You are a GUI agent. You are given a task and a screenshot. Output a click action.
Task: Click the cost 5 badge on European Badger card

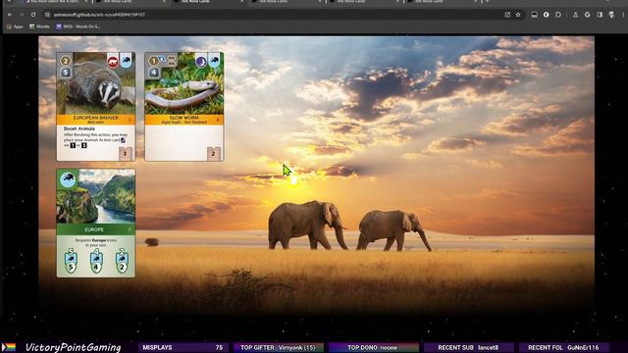pyautogui.click(x=66, y=72)
